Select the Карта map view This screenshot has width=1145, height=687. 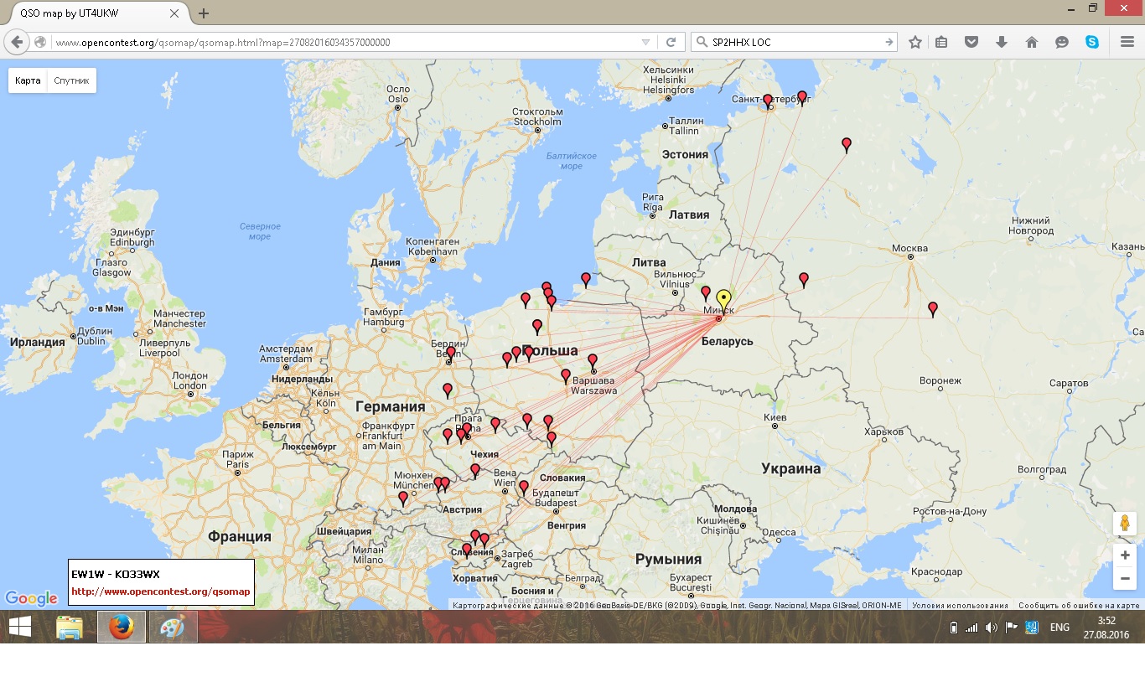pos(28,80)
